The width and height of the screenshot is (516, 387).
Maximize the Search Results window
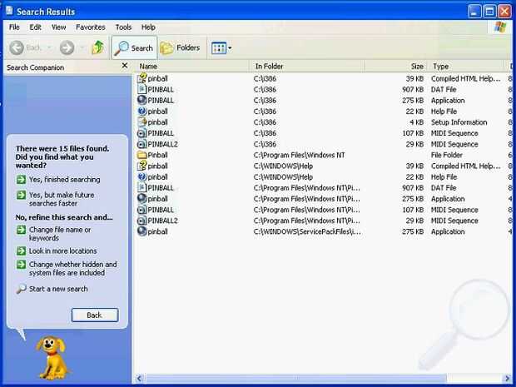pyautogui.click(x=489, y=12)
